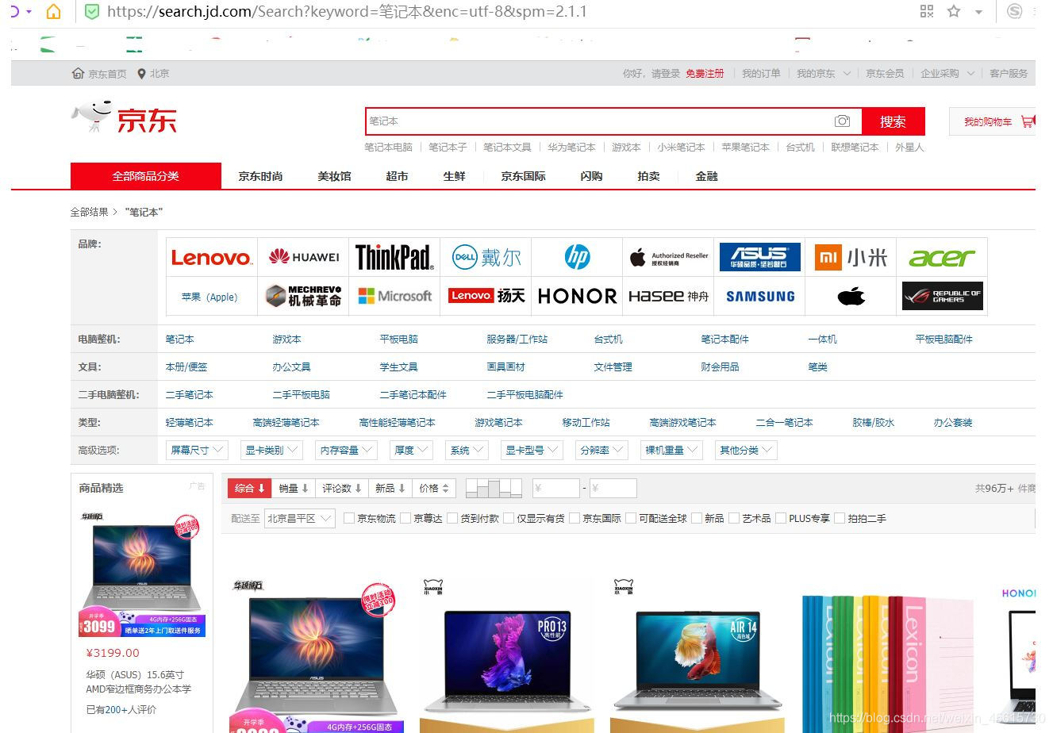The height and width of the screenshot is (733, 1053).
Task: Open 我的购物车 button
Action: (993, 122)
